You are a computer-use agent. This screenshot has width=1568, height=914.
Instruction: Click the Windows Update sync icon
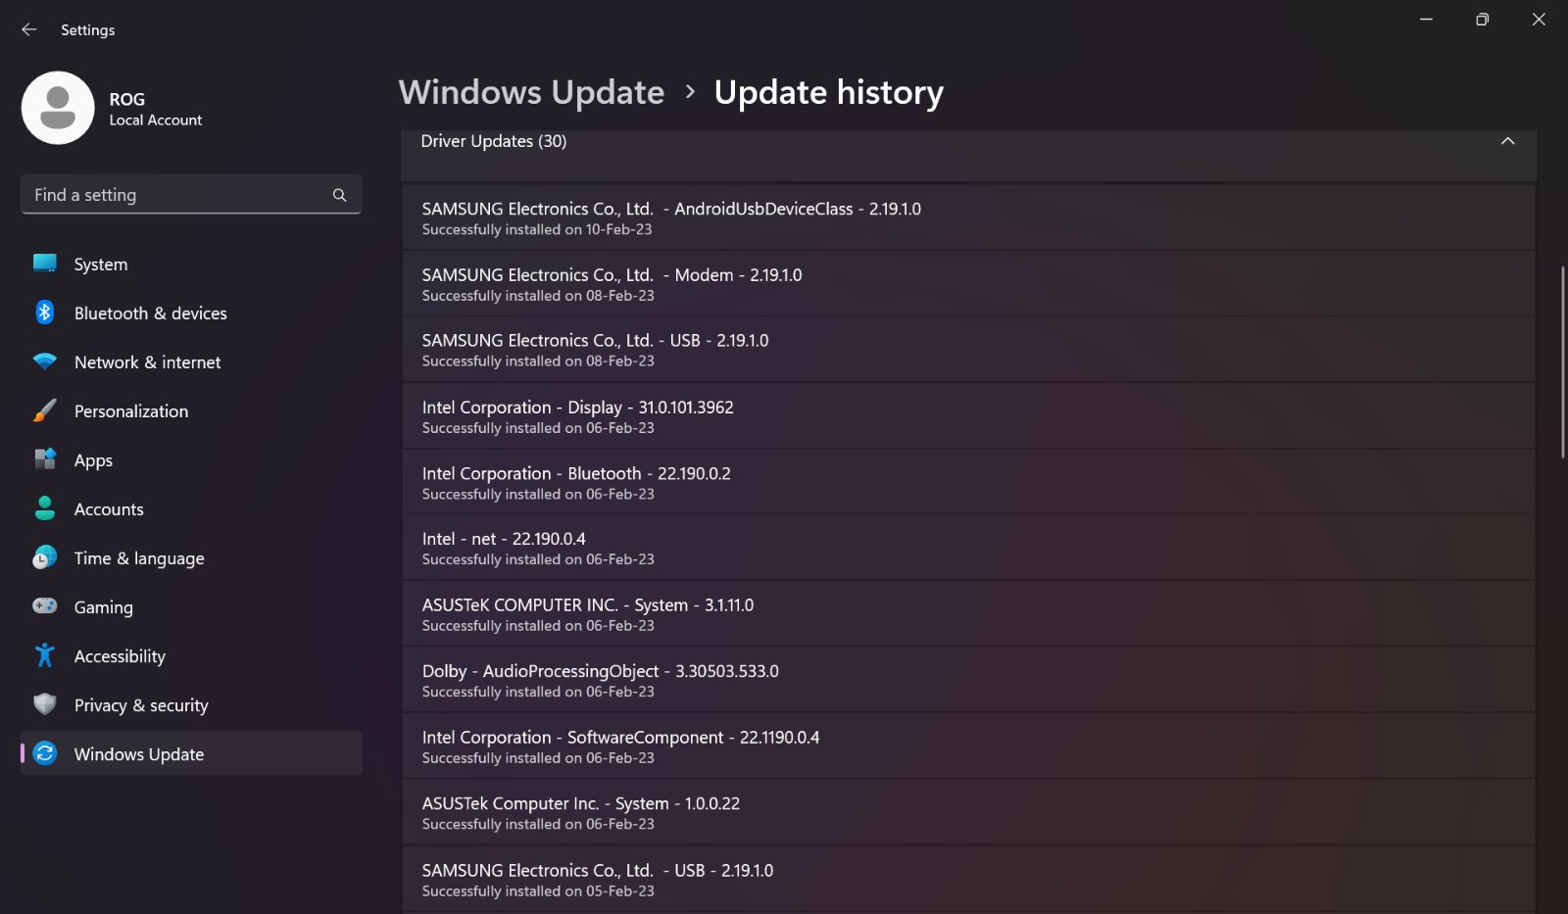click(x=45, y=753)
